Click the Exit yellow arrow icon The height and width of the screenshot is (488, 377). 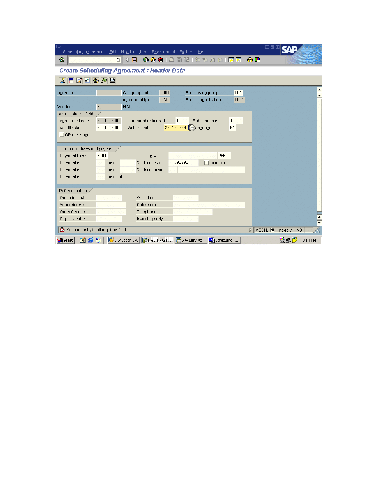point(153,60)
